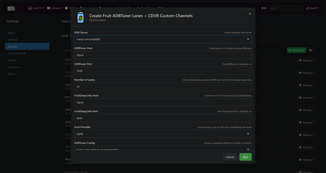Open Manage dropdown for the Pris source row
The width and height of the screenshot is (326, 173).
(x=306, y=98)
